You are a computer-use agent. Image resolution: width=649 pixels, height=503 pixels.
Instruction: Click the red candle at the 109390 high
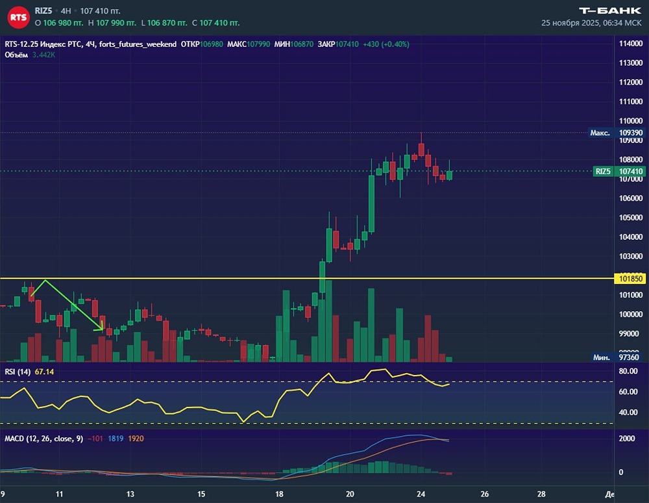[421, 149]
